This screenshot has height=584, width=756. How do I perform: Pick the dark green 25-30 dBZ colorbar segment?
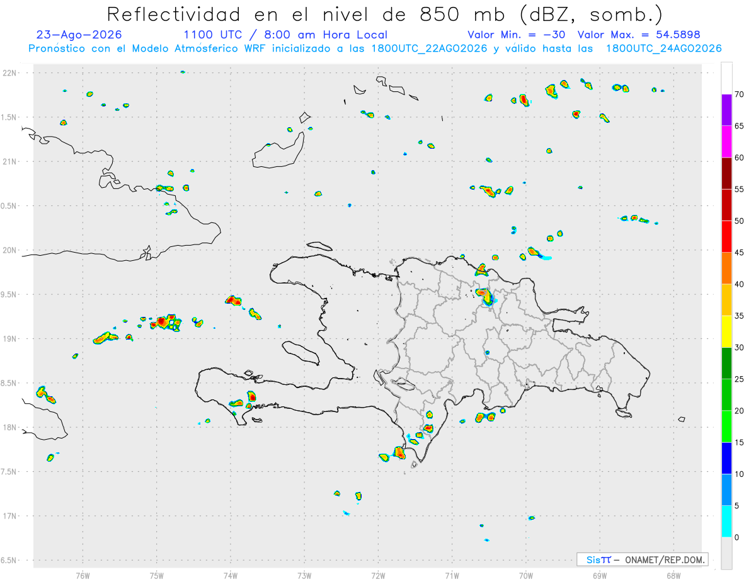pyautogui.click(x=726, y=364)
